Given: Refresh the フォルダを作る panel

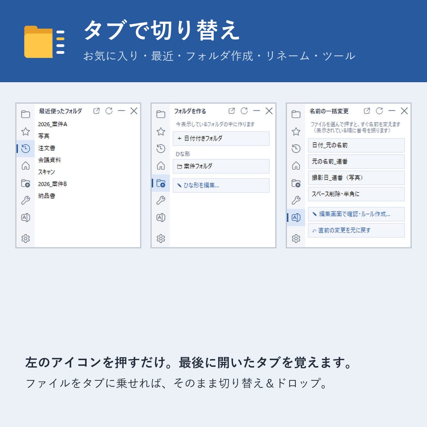Looking at the screenshot, I should pyautogui.click(x=244, y=111).
